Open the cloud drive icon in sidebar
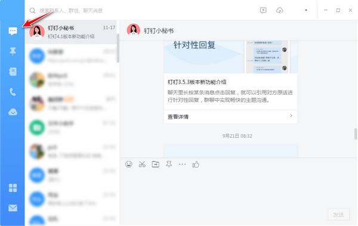 tap(13, 112)
